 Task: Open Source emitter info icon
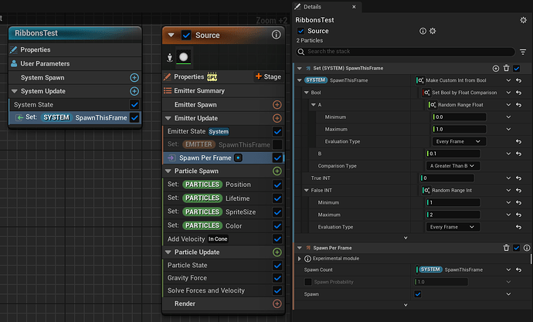[276, 35]
